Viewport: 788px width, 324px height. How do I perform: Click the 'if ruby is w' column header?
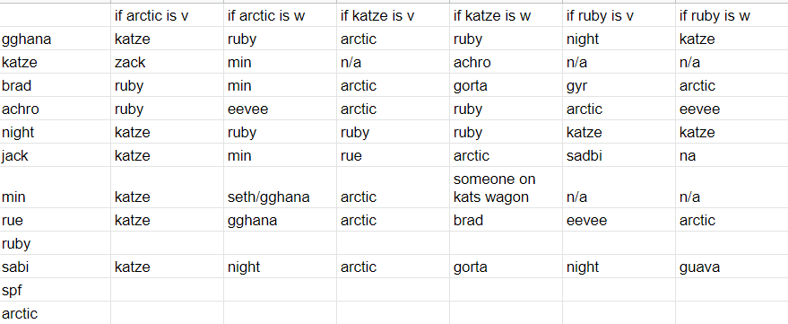click(732, 15)
